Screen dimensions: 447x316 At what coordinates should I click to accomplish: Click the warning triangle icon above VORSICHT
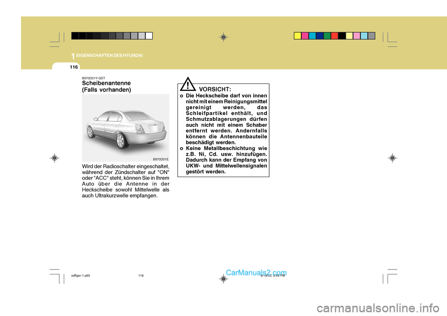pos(188,84)
